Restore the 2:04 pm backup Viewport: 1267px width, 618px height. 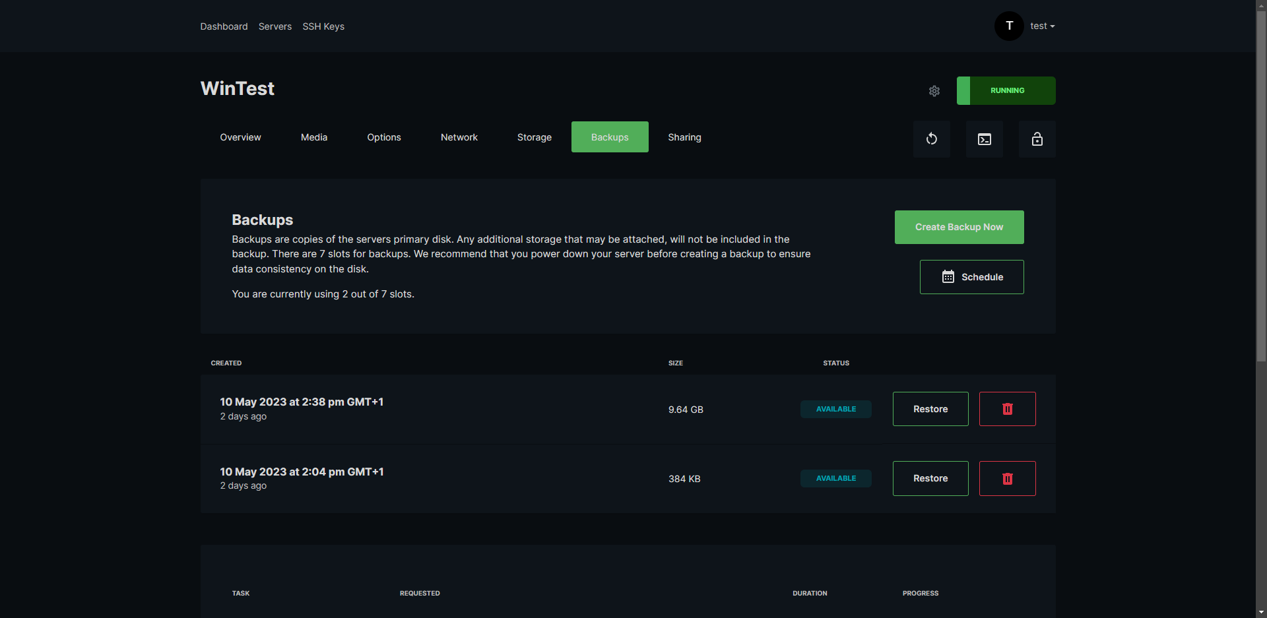[930, 478]
